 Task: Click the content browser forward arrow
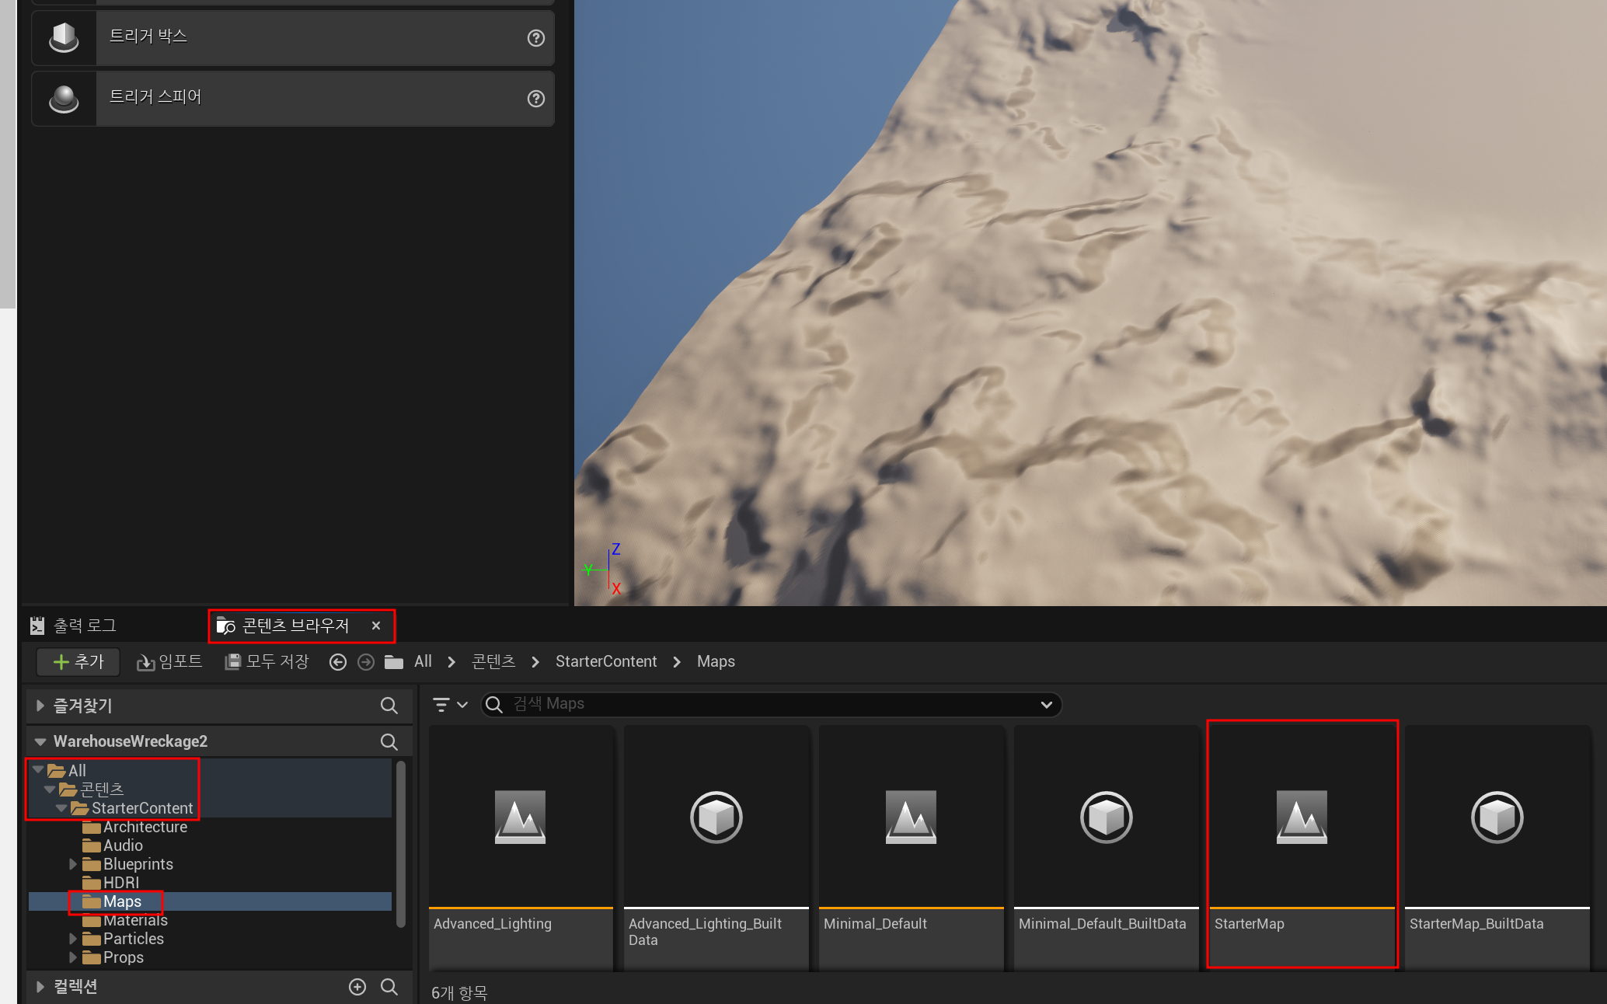coord(365,661)
